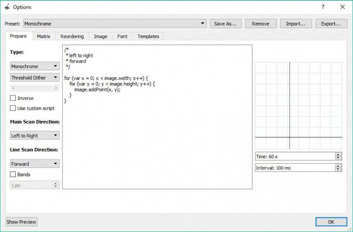353x232 pixels.
Task: Click the 'image.width' for loop line
Action: [106, 78]
